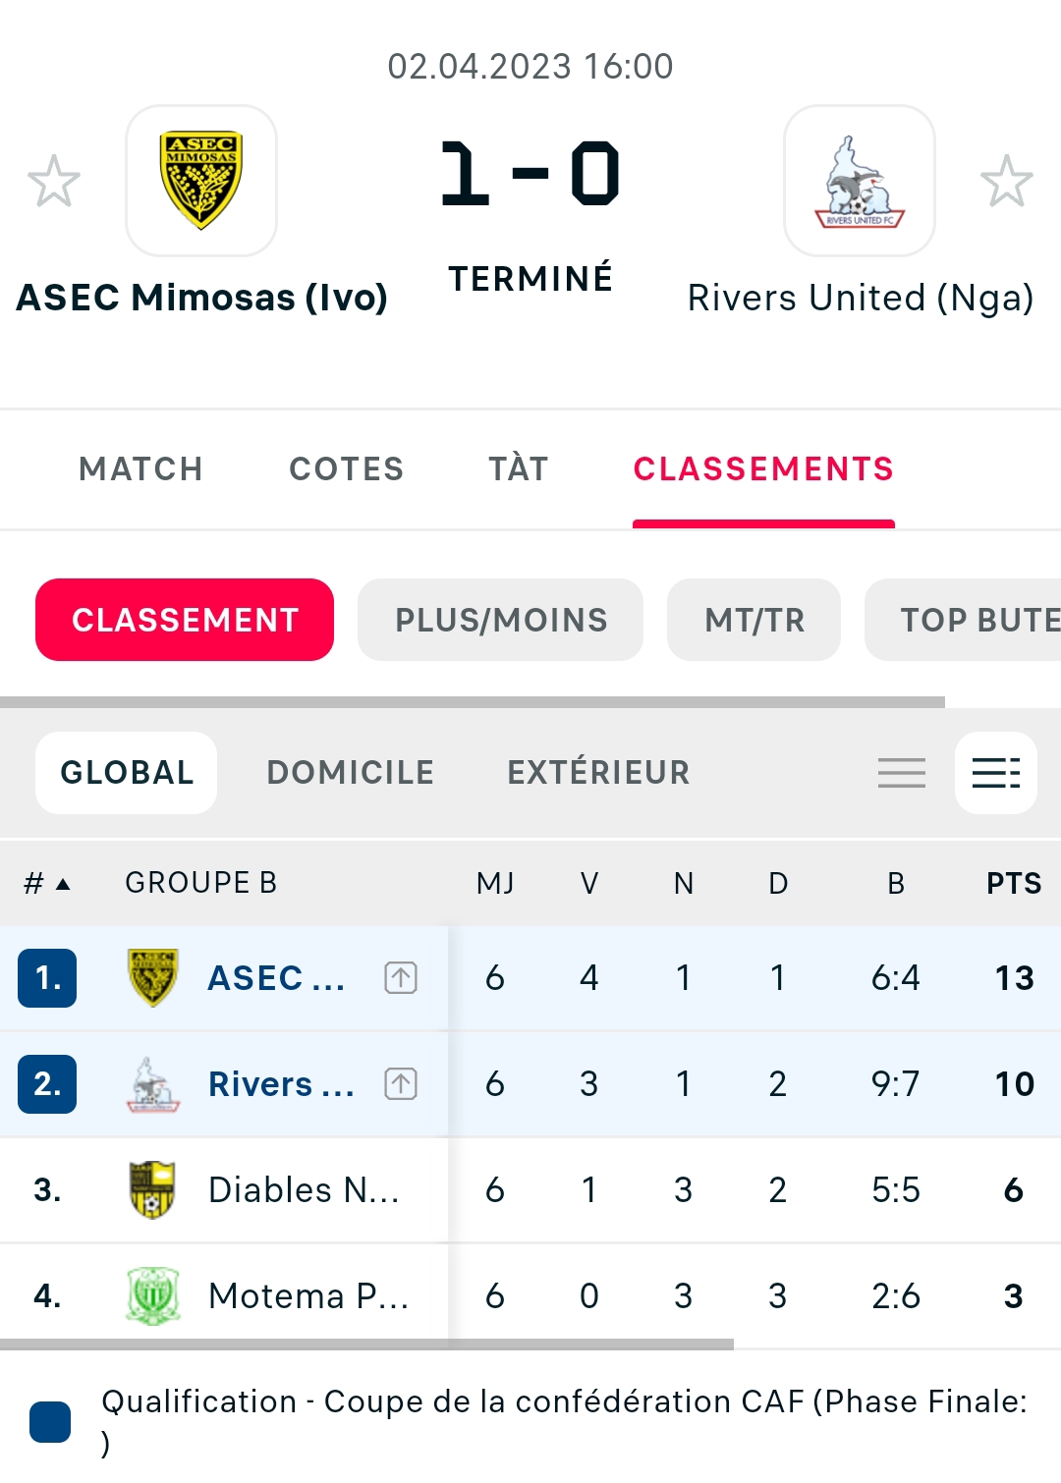Open the ASEC Mimosas team crest

[x=201, y=181]
